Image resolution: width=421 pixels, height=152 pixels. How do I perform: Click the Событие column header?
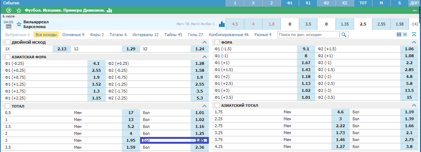11,3
